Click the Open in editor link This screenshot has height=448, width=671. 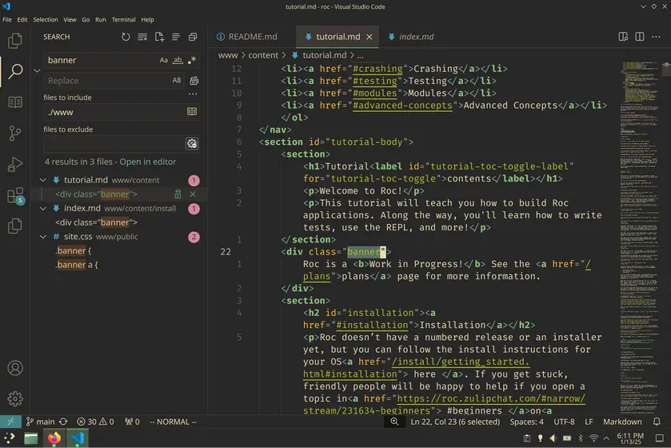click(148, 162)
